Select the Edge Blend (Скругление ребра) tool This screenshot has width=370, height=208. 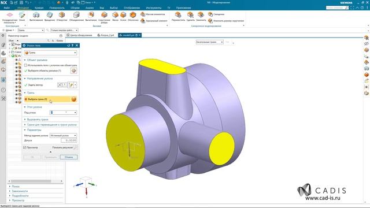click(104, 17)
